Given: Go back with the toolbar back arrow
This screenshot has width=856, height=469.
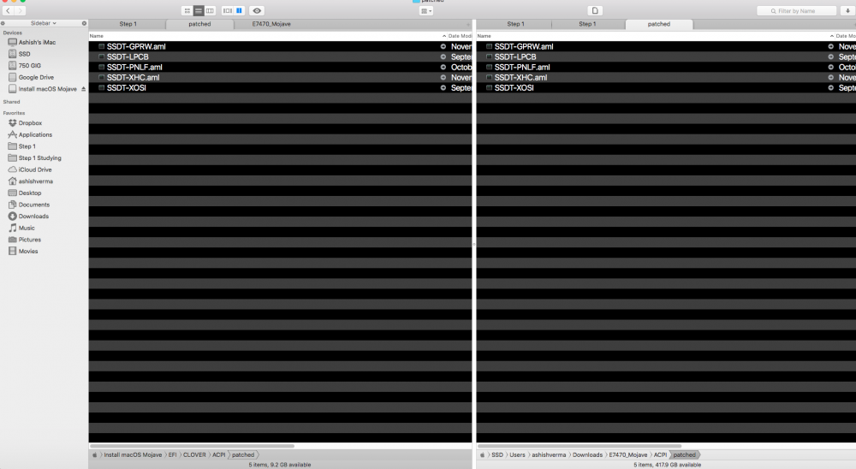Looking at the screenshot, I should (9, 10).
